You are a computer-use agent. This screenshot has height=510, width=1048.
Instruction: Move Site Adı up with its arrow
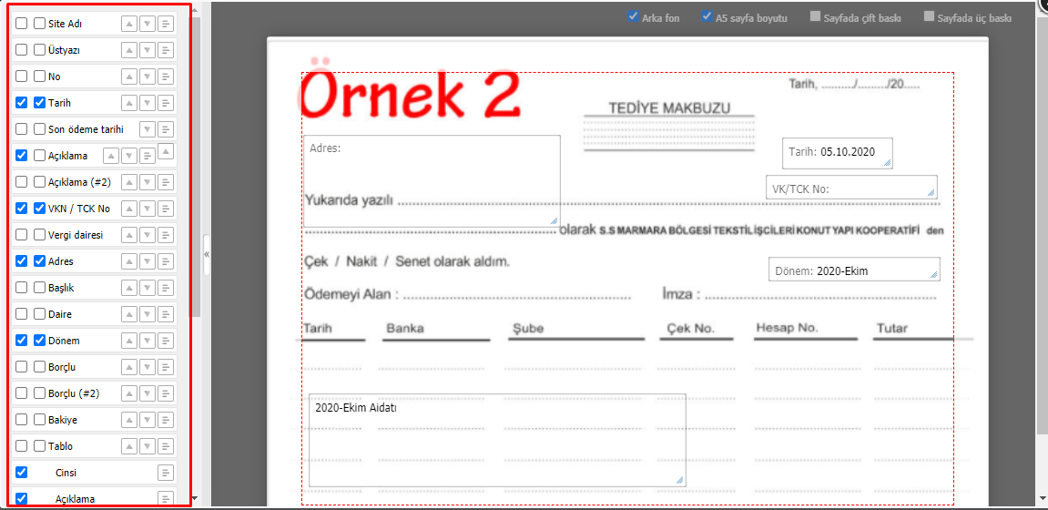129,24
